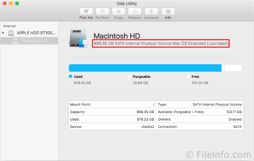Close the Disk Utility window
The height and width of the screenshot is (161, 254).
[x=5, y=3]
